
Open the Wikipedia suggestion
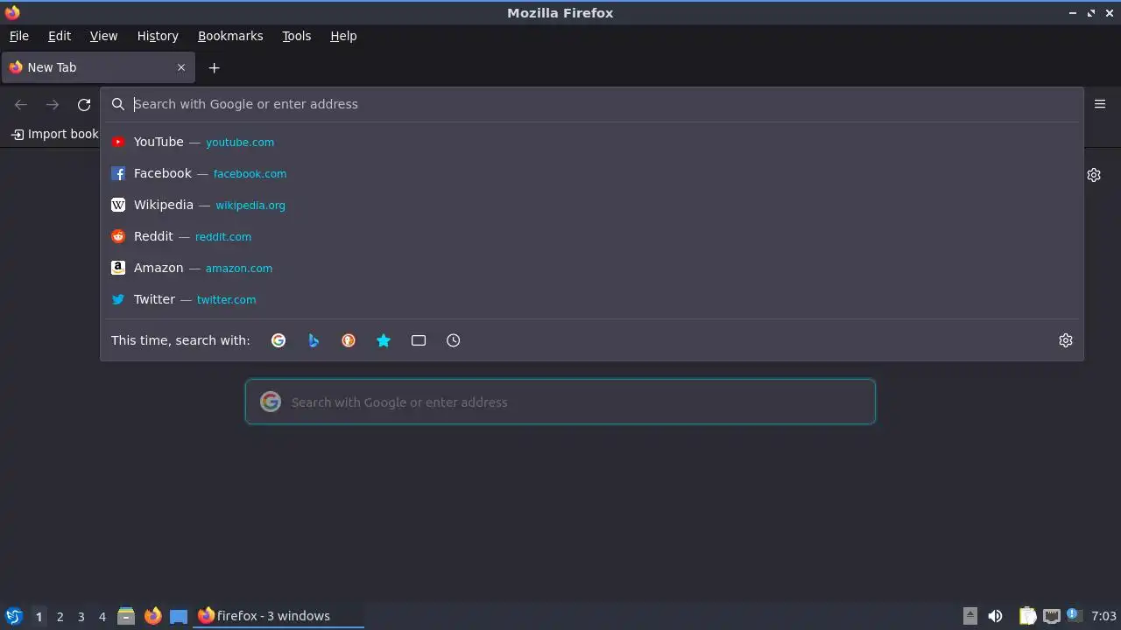click(x=592, y=205)
